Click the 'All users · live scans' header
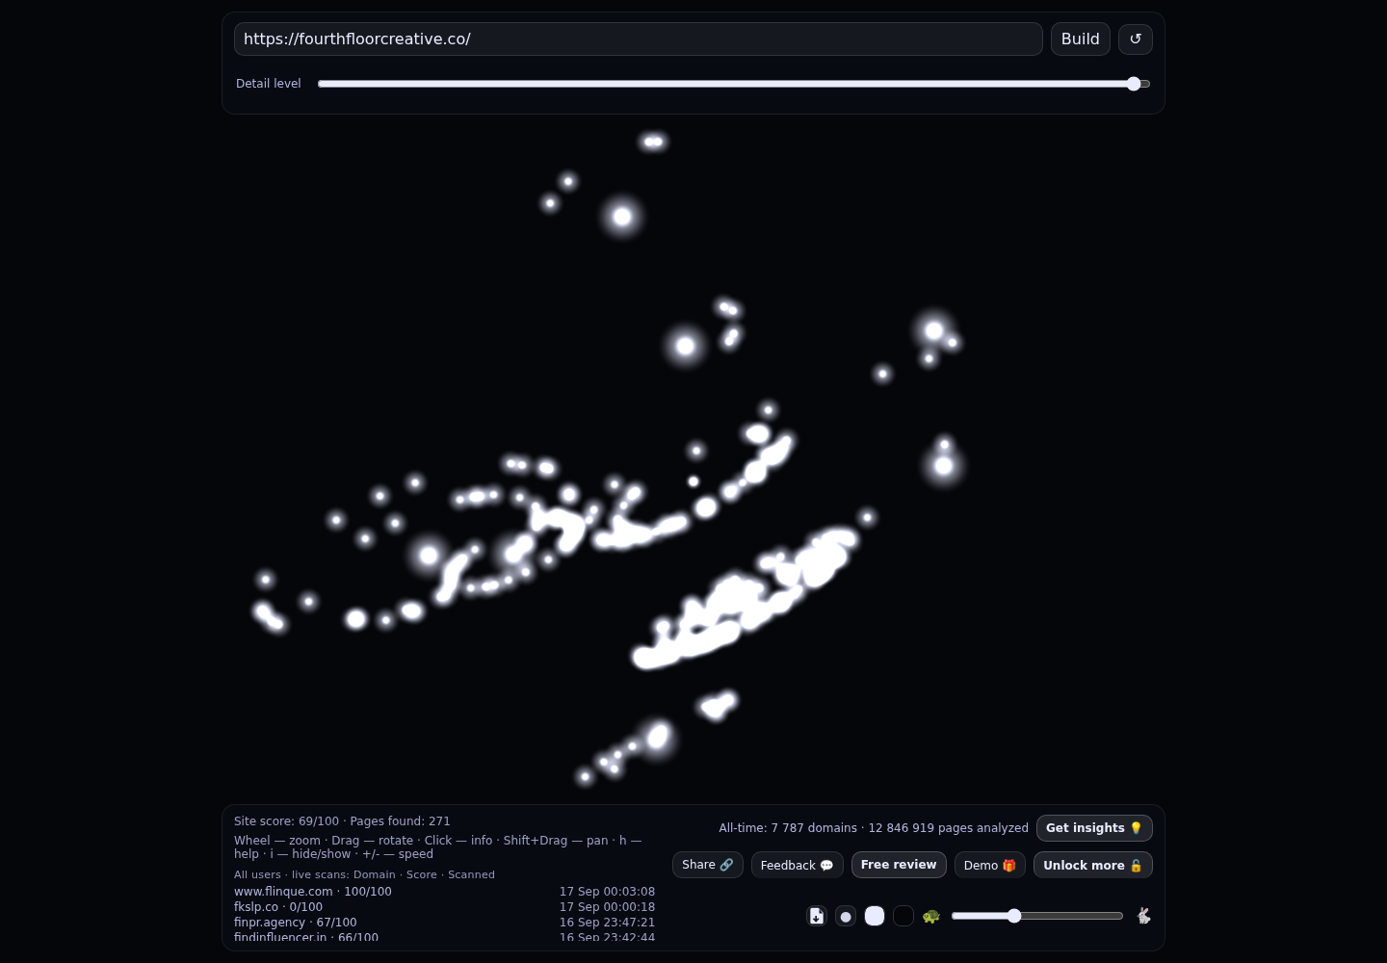 point(364,874)
